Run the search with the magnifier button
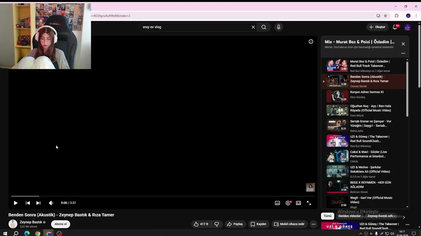 tap(264, 27)
